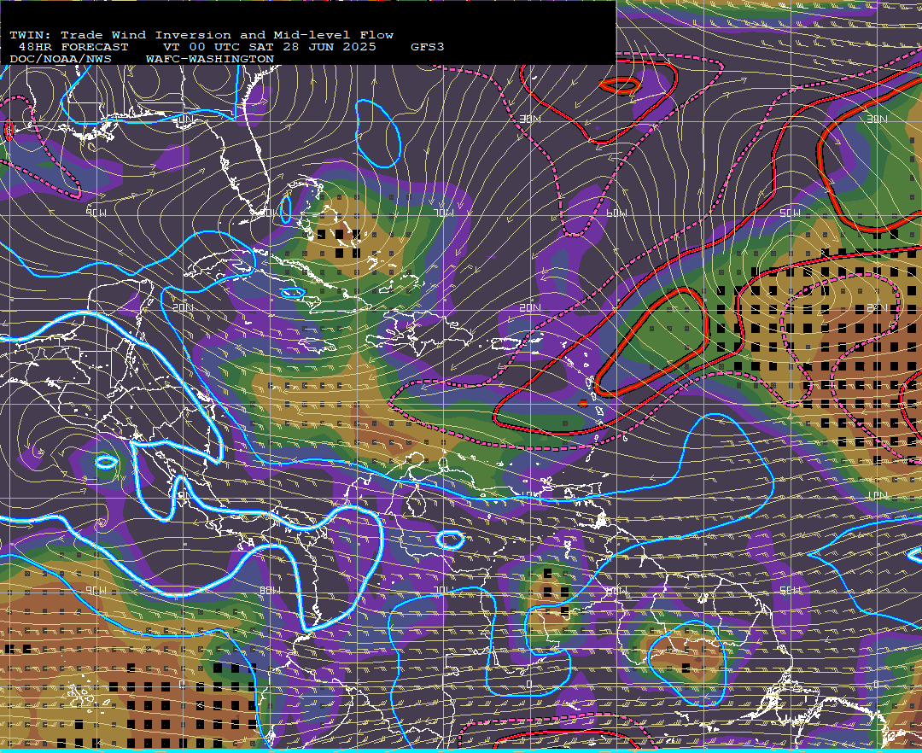Screen dimensions: 922x753
Task: Select the "DOC/NOAA/NWS" source text
Action: [61, 60]
